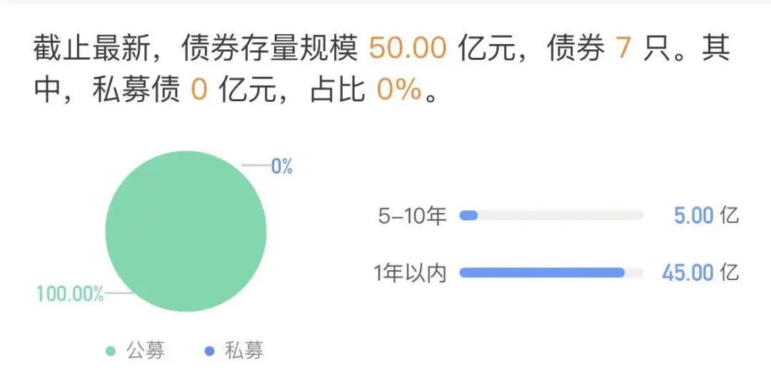Click the 100.00% pie chart label

tap(70, 294)
